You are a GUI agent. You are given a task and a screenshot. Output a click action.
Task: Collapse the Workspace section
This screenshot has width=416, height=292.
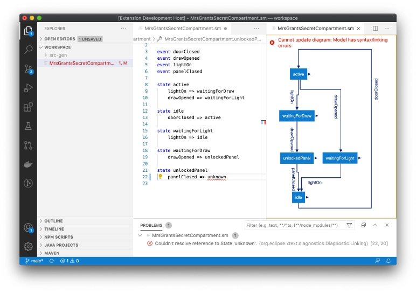point(85,47)
